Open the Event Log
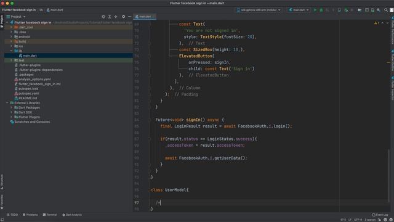 pos(380,215)
